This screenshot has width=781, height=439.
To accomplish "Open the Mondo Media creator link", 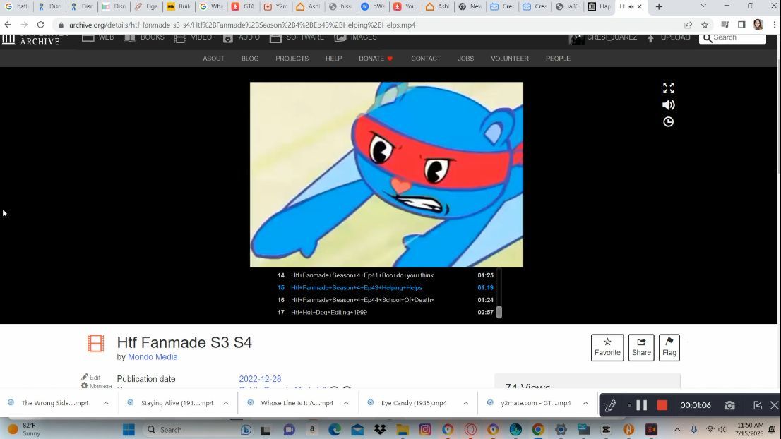I will 153,357.
